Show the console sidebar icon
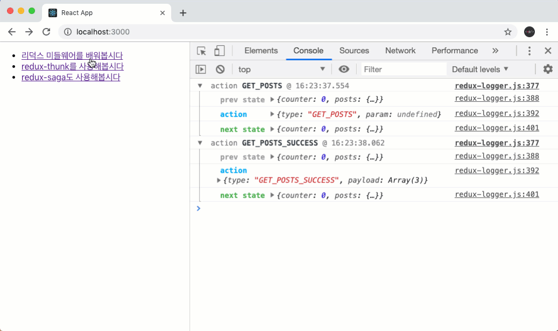This screenshot has height=331, width=558. (x=201, y=69)
